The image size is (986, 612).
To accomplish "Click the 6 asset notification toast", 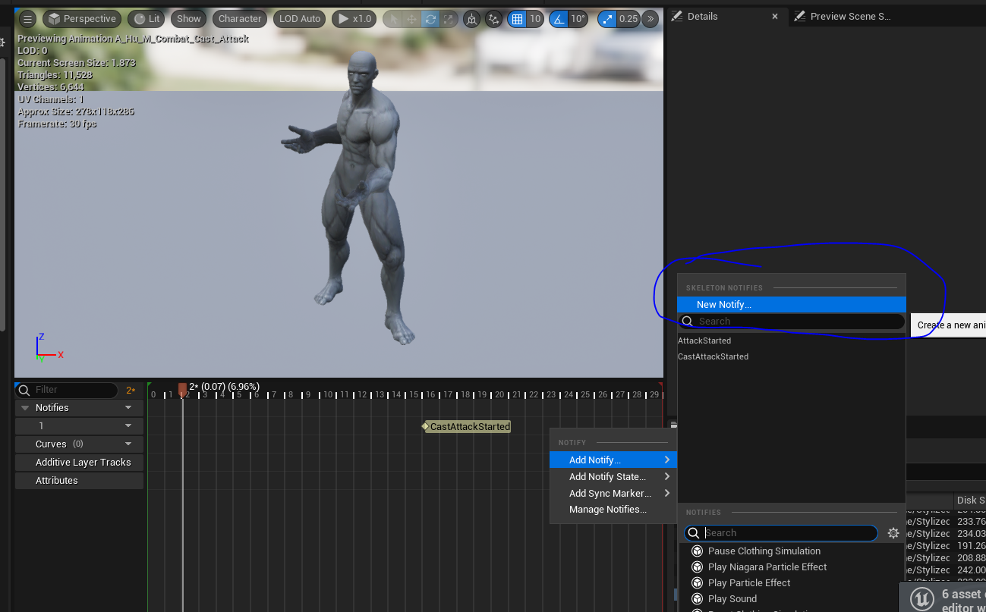I will [x=943, y=597].
